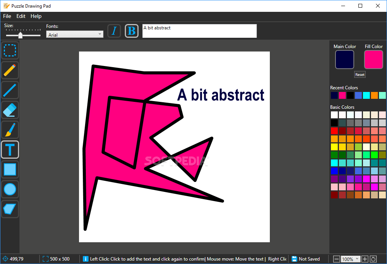Select the Text tool

10,150
